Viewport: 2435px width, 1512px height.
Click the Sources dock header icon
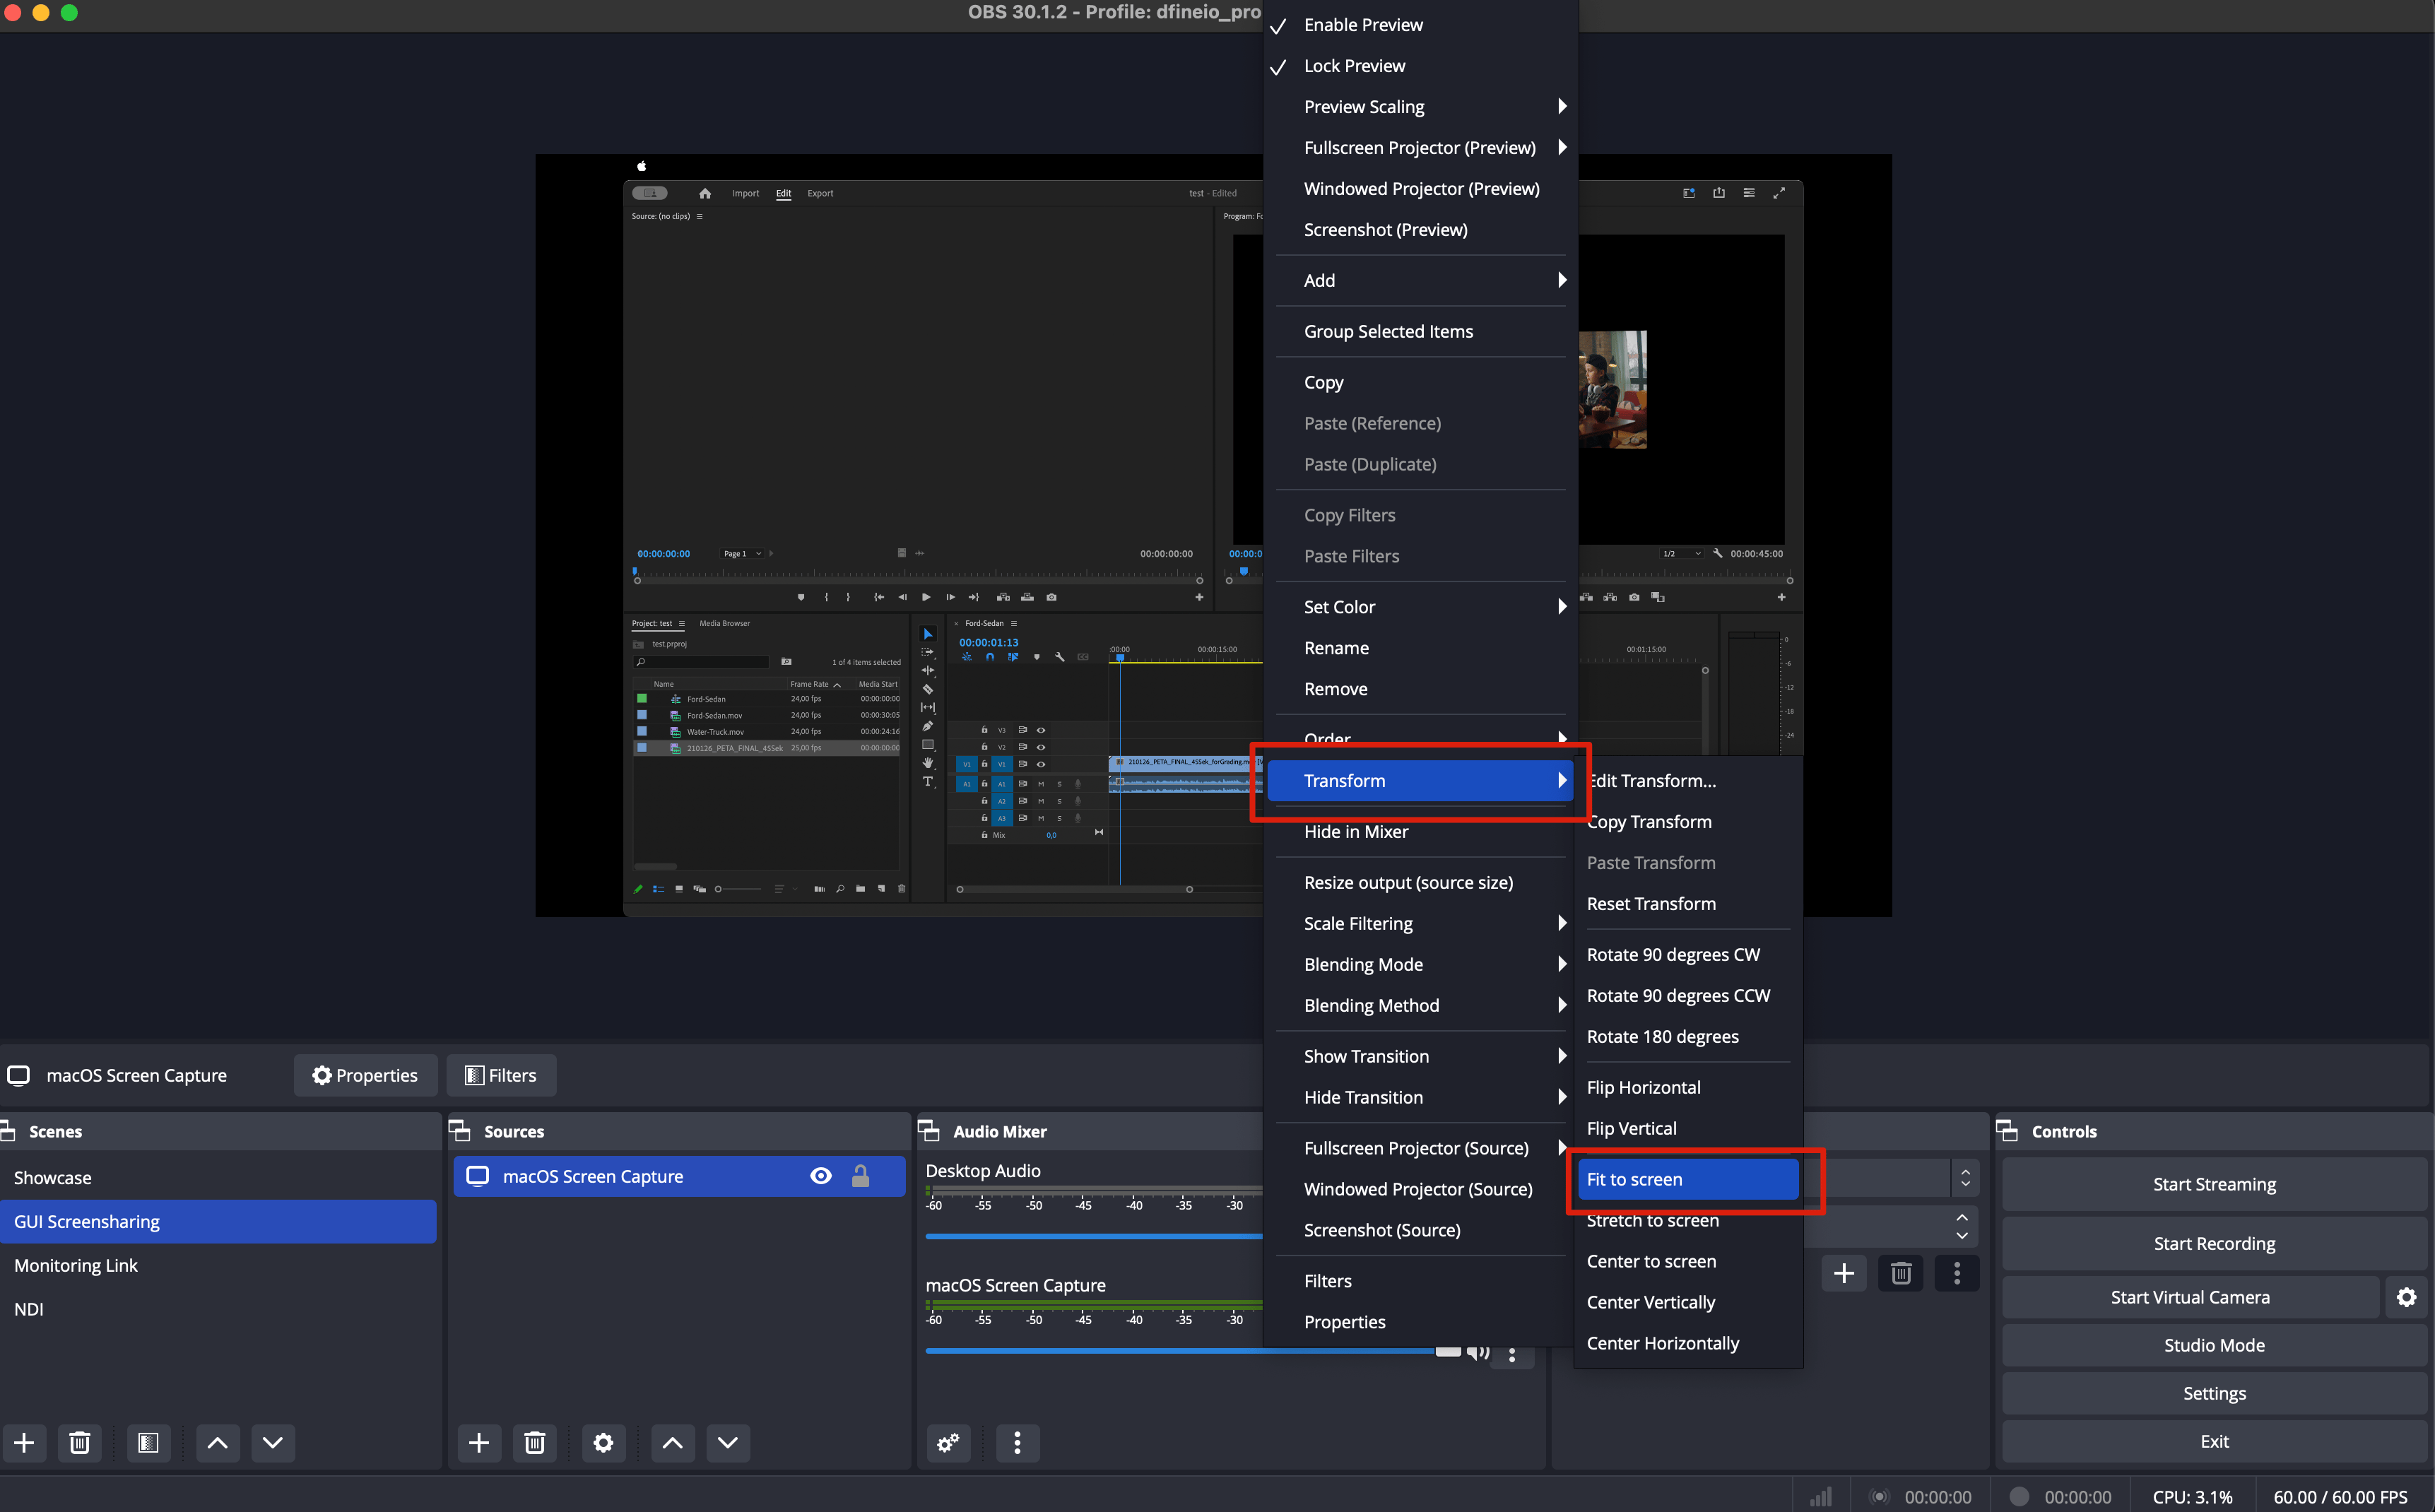click(460, 1131)
